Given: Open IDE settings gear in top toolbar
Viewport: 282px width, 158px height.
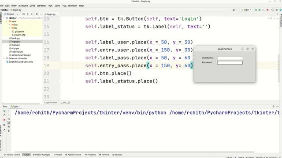Looking at the screenshot, I should point(277,10).
